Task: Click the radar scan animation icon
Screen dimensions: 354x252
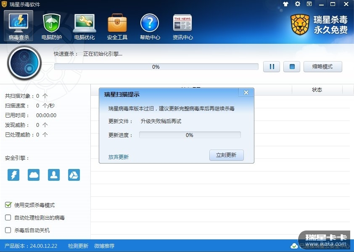Action: (24, 63)
